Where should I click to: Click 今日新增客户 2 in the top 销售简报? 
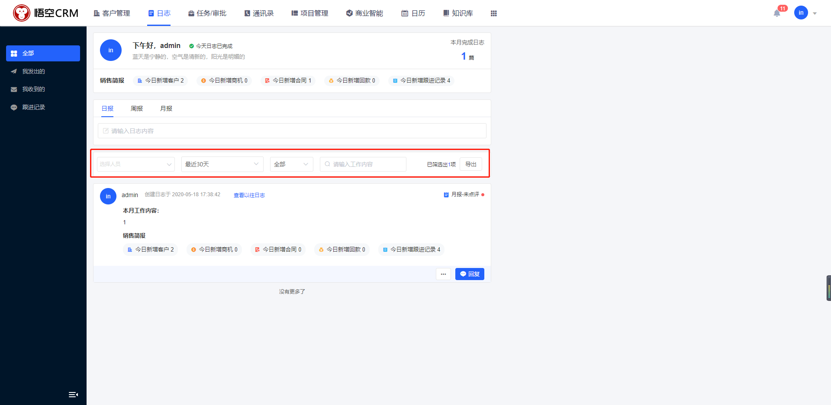pyautogui.click(x=161, y=80)
